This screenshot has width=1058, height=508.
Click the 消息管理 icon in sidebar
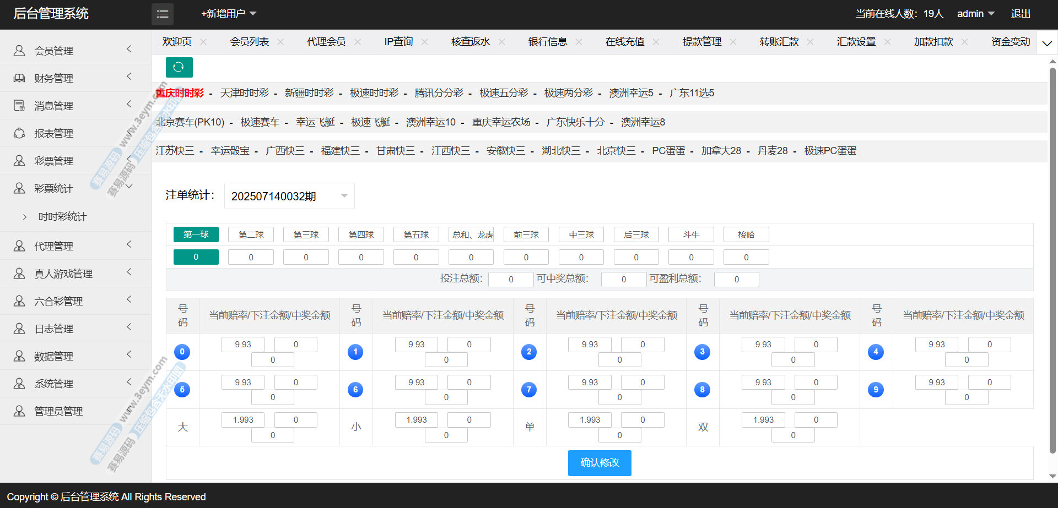pos(19,106)
